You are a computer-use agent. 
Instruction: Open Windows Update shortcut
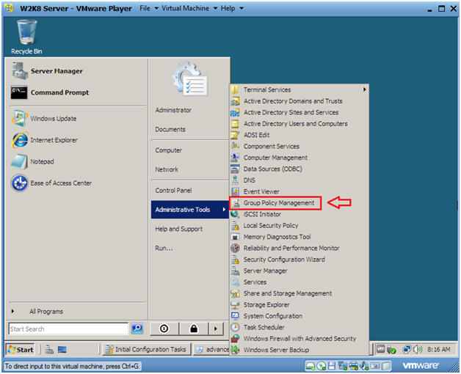coord(44,119)
